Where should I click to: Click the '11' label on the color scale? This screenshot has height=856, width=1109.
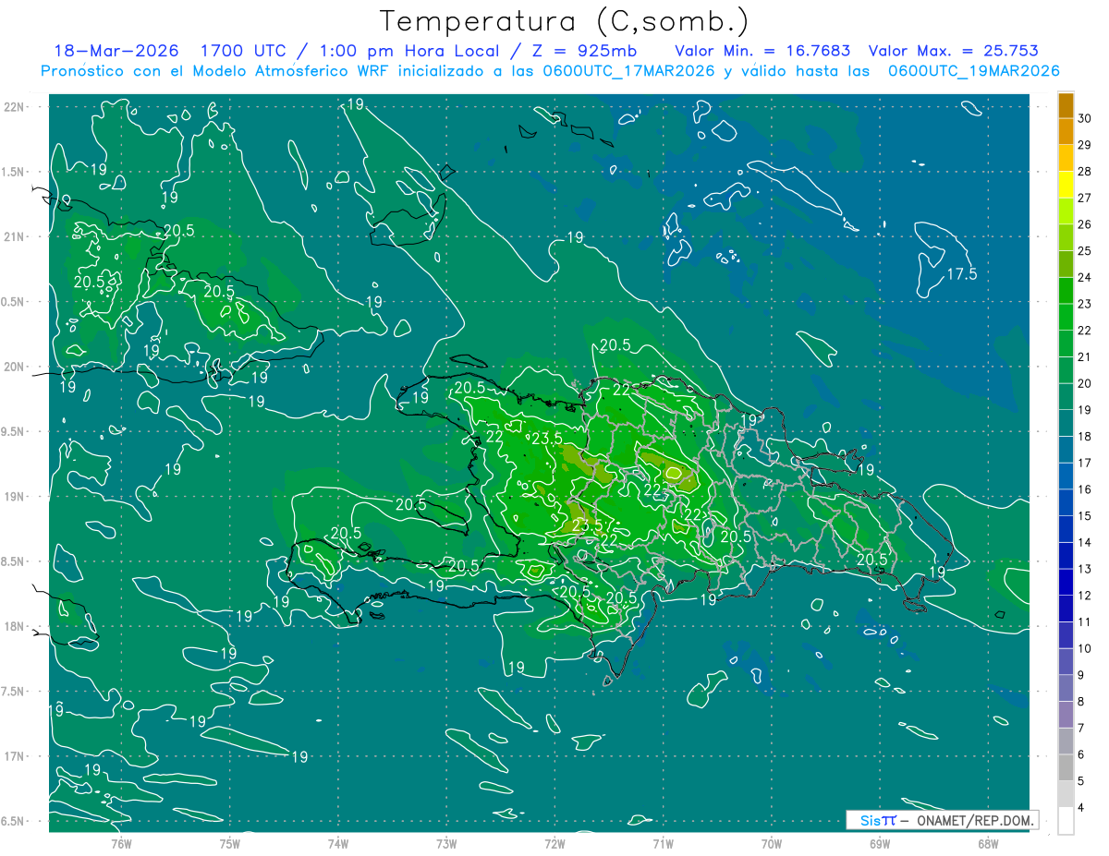coord(1085,622)
